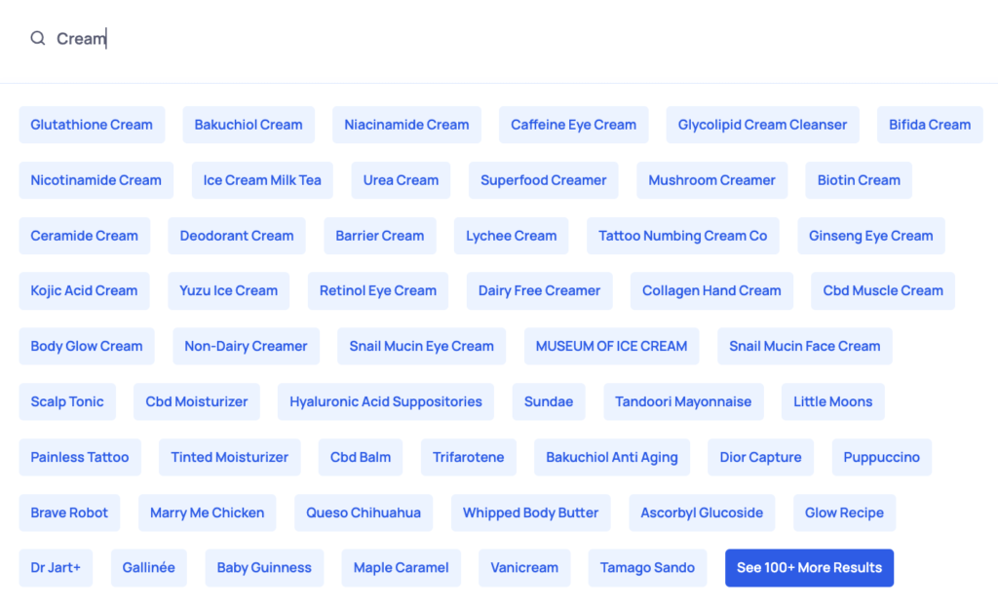Click the Vanicream suggestion
998x606 pixels.
(524, 568)
